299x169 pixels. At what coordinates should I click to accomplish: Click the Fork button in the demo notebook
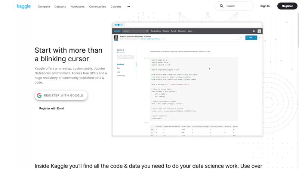(x=251, y=38)
